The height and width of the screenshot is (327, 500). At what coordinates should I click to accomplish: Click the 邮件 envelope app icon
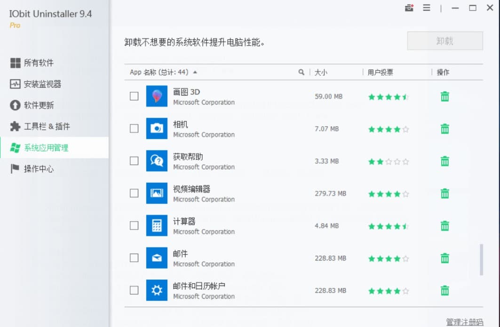point(157,258)
